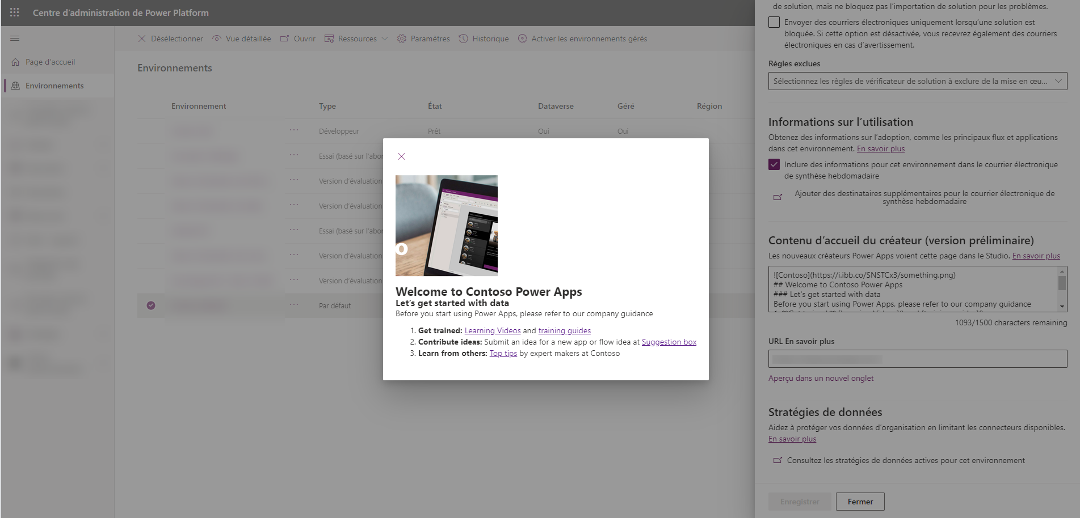Sort by the Région column header
Screen dimensions: 1080x518
(x=709, y=106)
